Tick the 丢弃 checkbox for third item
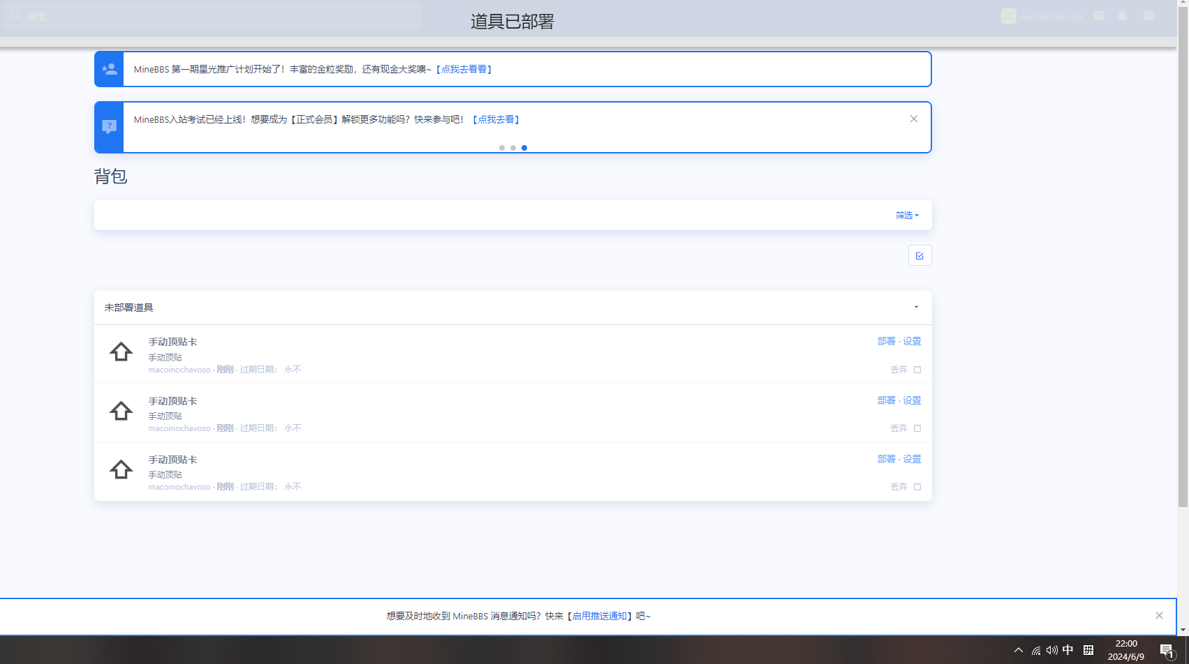The width and height of the screenshot is (1189, 664). (x=917, y=487)
